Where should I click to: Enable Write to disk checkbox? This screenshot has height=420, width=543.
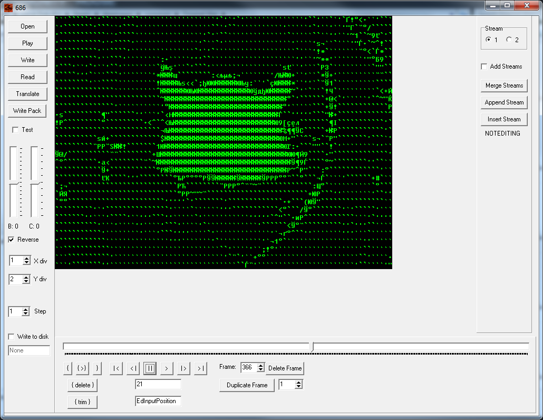pos(11,337)
